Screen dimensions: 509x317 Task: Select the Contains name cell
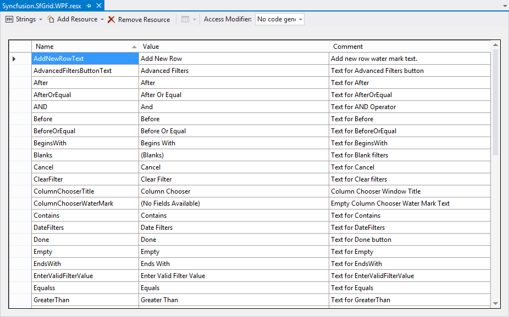[85, 216]
